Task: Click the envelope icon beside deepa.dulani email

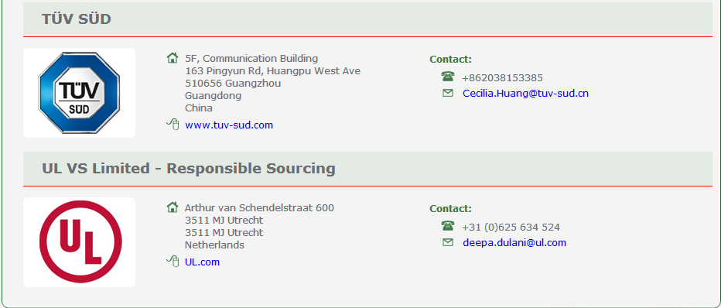Action: (447, 242)
